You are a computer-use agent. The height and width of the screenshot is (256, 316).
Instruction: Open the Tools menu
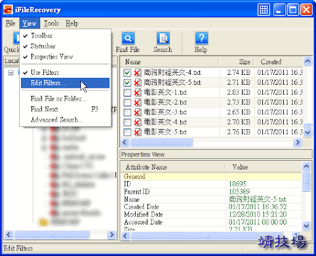51,23
